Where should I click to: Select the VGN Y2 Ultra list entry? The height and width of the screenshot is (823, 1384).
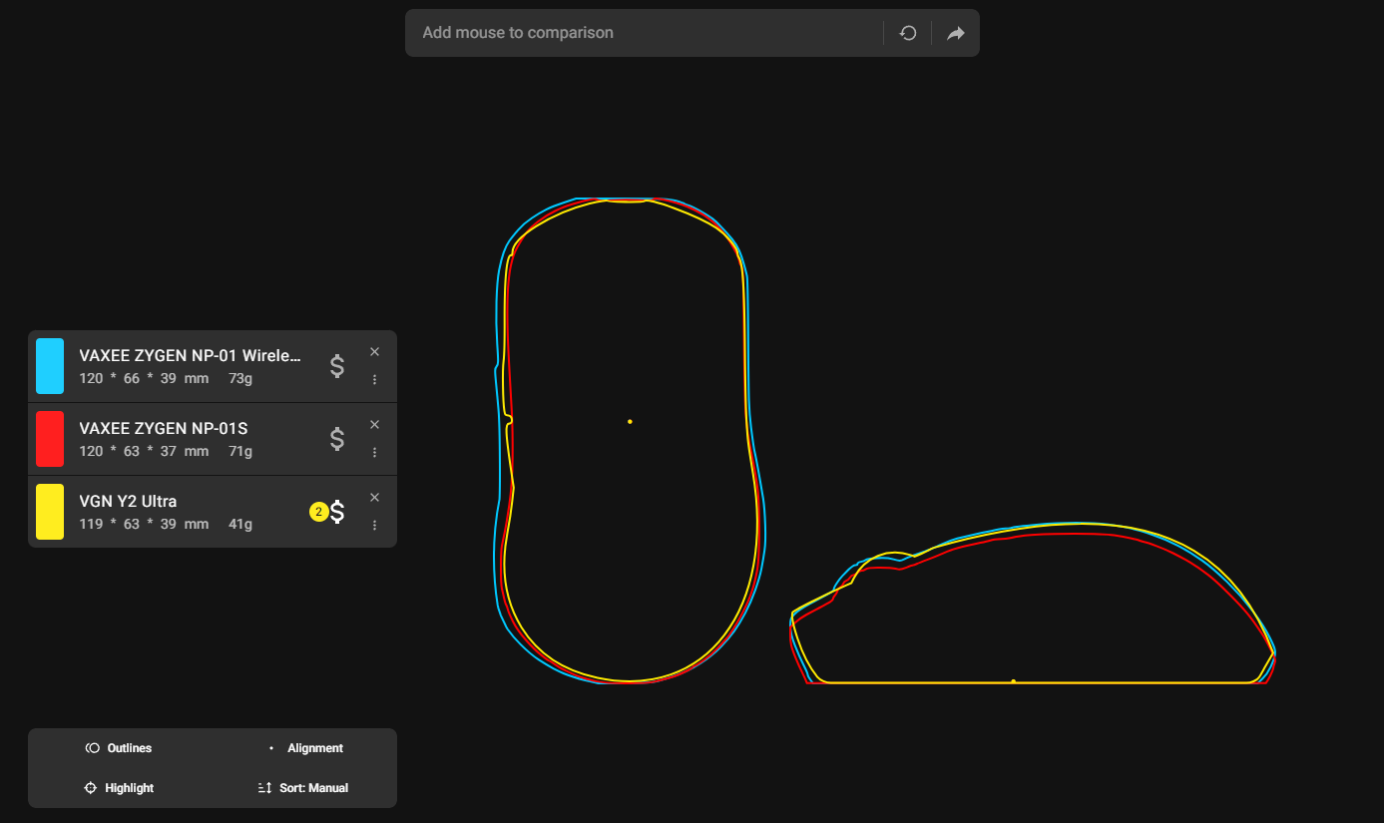[180, 512]
